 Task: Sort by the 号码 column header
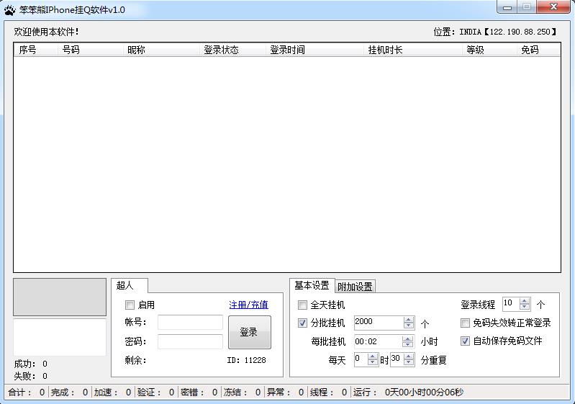pos(90,50)
